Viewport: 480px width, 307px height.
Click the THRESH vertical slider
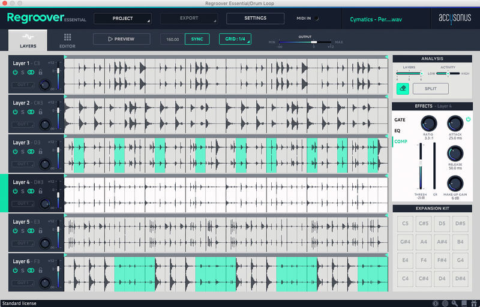pyautogui.click(x=421, y=166)
